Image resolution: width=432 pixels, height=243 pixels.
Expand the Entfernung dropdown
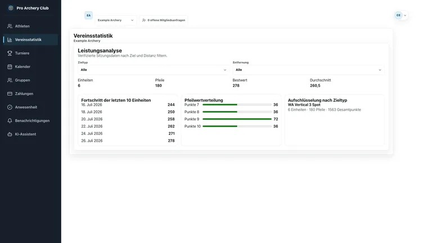[308, 70]
